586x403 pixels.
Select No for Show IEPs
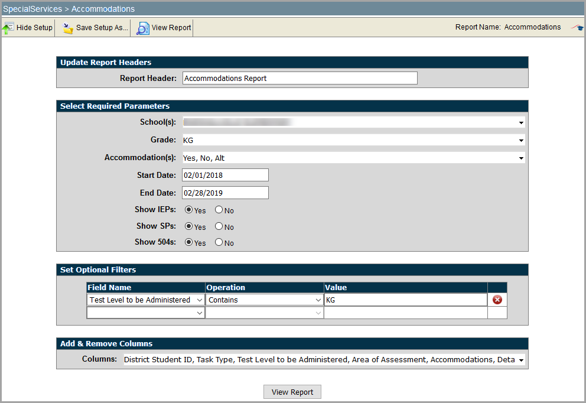[x=219, y=210]
